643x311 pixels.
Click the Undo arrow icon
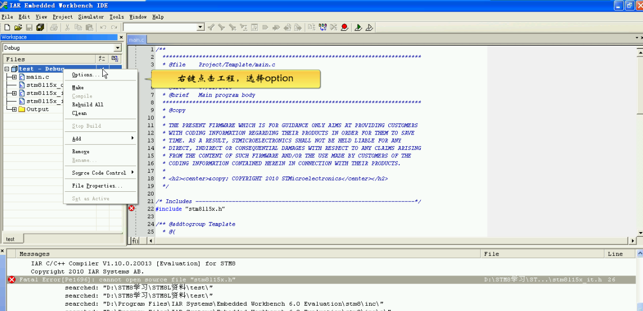103,27
